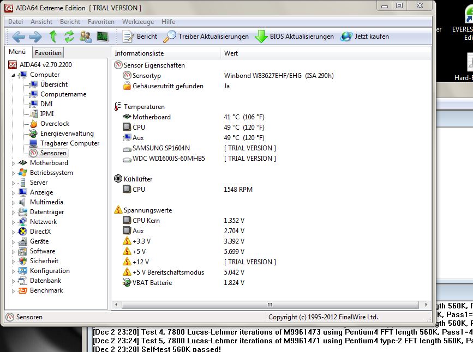Screen dimensions: 473x352
Task: Collapse the Computer tree node
Action: coord(13,75)
